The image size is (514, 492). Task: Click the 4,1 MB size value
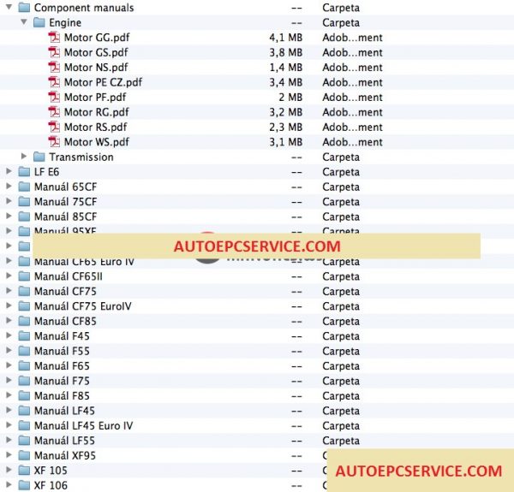pyautogui.click(x=285, y=38)
